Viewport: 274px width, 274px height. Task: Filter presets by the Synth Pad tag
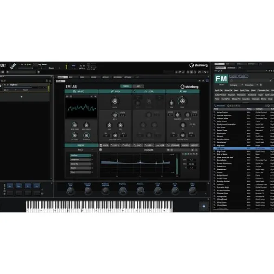coord(219,90)
